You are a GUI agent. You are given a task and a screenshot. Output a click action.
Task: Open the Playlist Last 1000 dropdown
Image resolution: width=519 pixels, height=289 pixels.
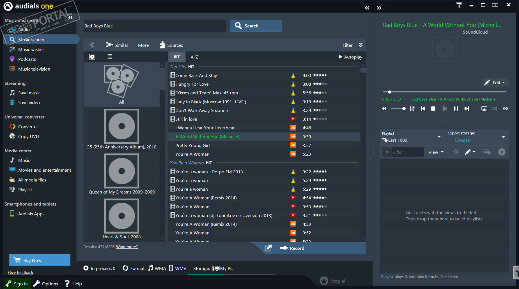tap(411, 137)
